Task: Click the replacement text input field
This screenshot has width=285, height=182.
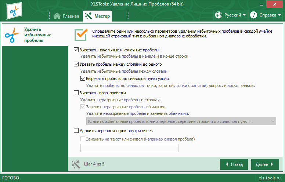Action: [x=129, y=148]
